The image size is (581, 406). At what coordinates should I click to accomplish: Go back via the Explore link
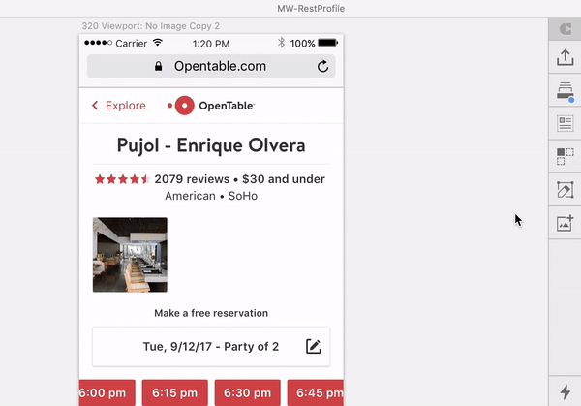click(126, 106)
